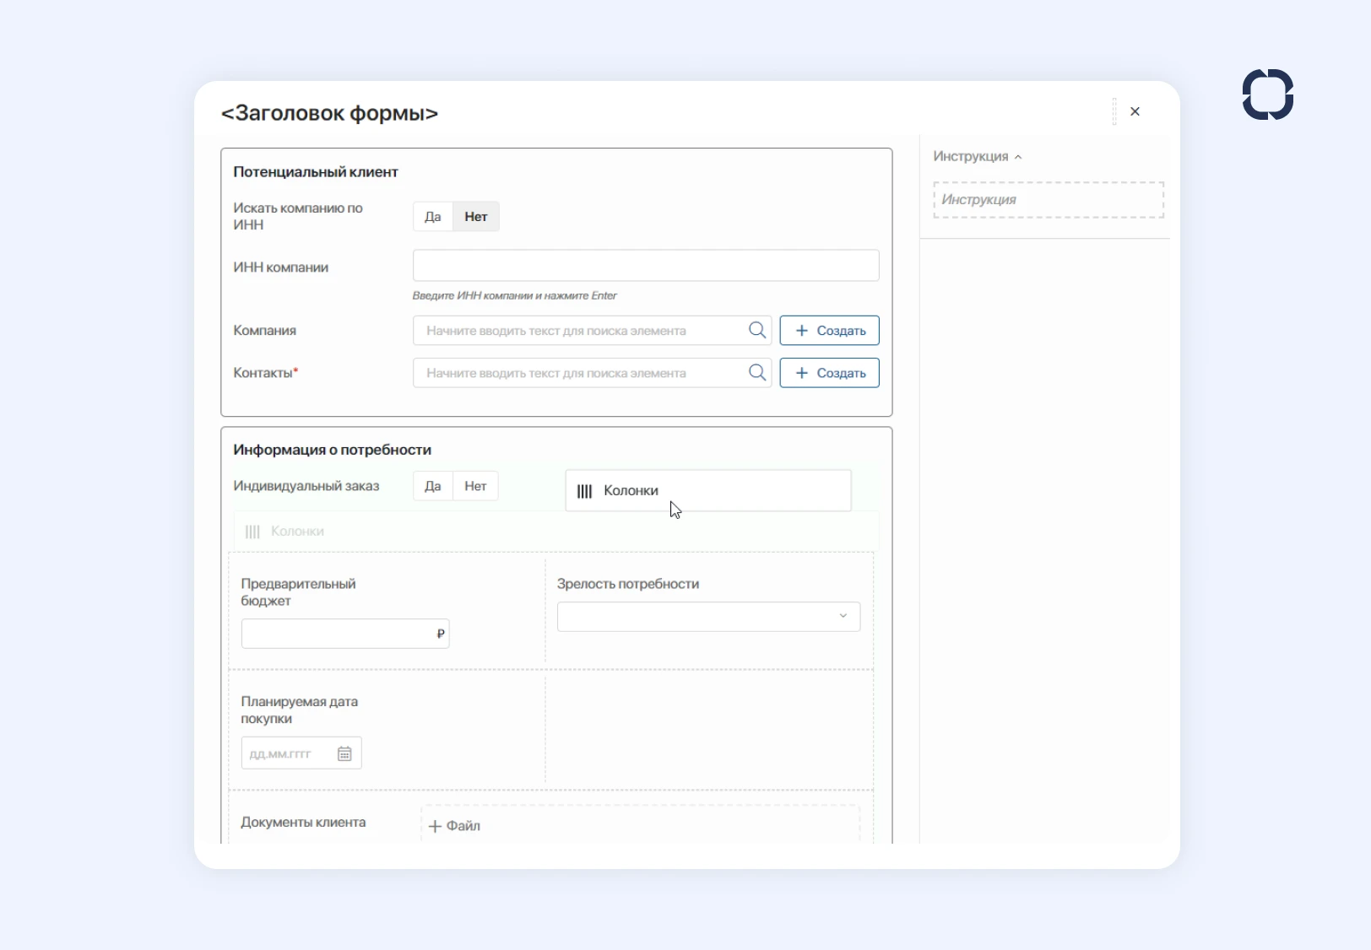This screenshot has height=950, width=1371.
Task: Open the calendar picker for Планируемая дата покупки
Action: [344, 753]
